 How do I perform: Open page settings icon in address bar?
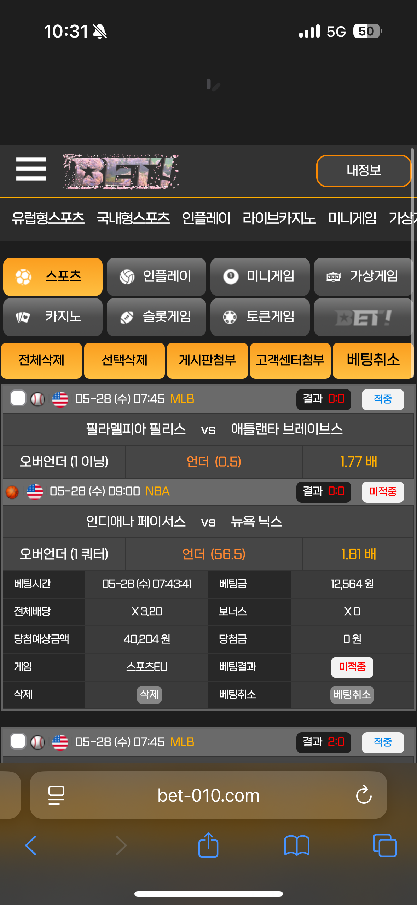point(56,795)
